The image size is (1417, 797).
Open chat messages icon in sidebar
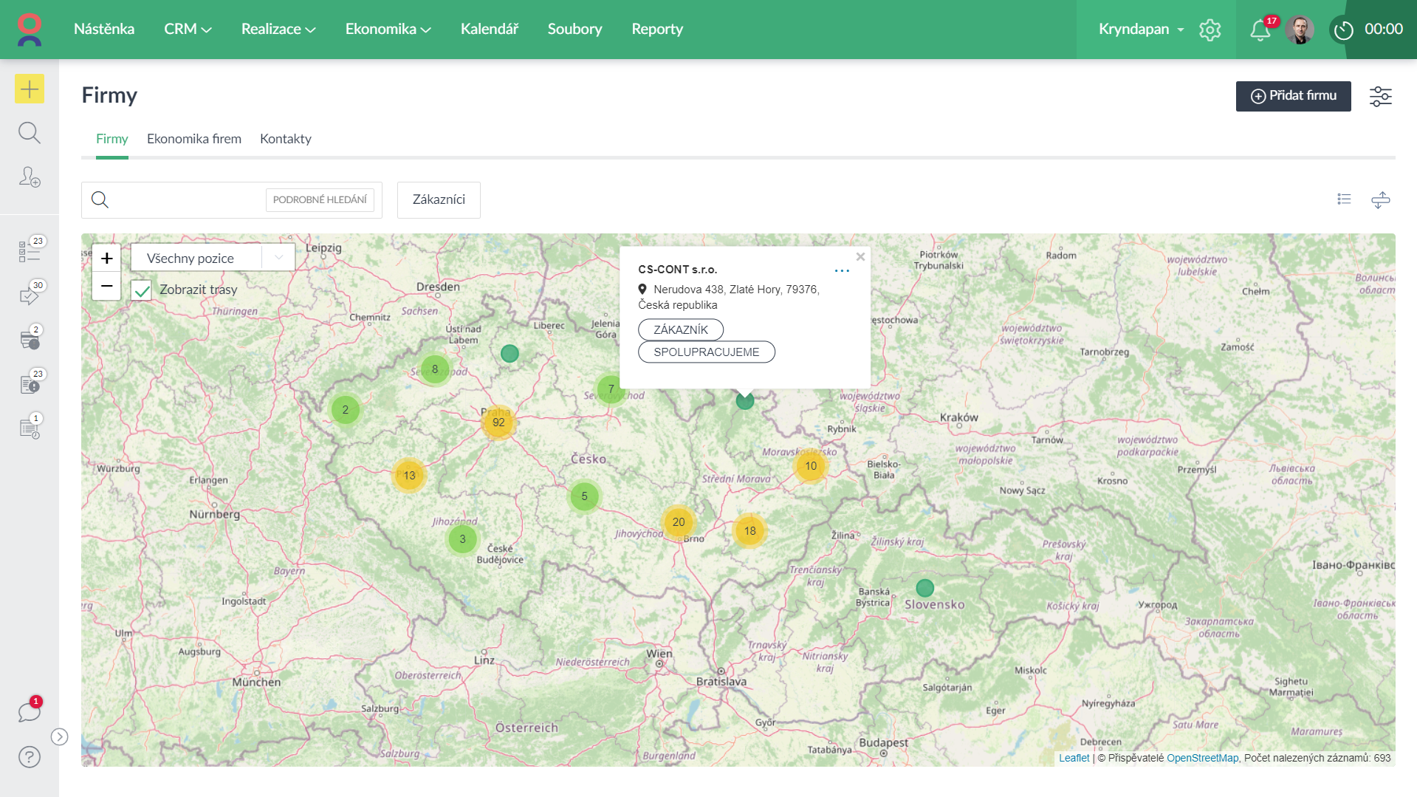coord(30,712)
